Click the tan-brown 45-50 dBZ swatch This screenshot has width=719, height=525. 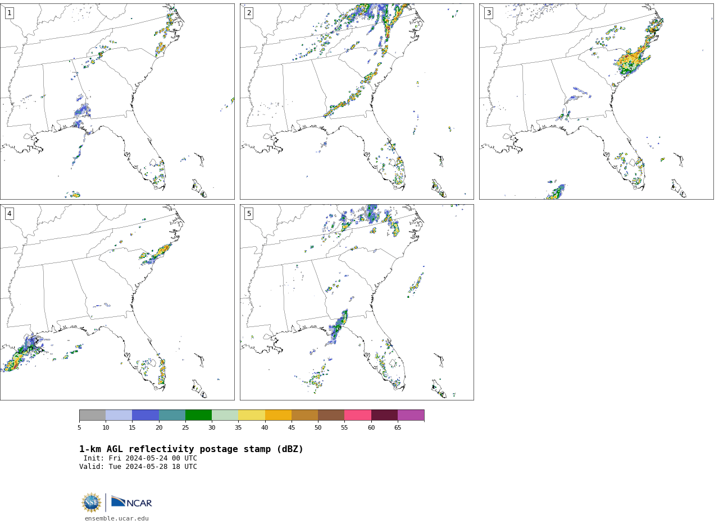(x=304, y=415)
